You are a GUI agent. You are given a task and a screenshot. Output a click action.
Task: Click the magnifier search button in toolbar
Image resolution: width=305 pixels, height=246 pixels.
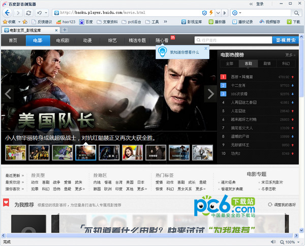(x=296, y=13)
